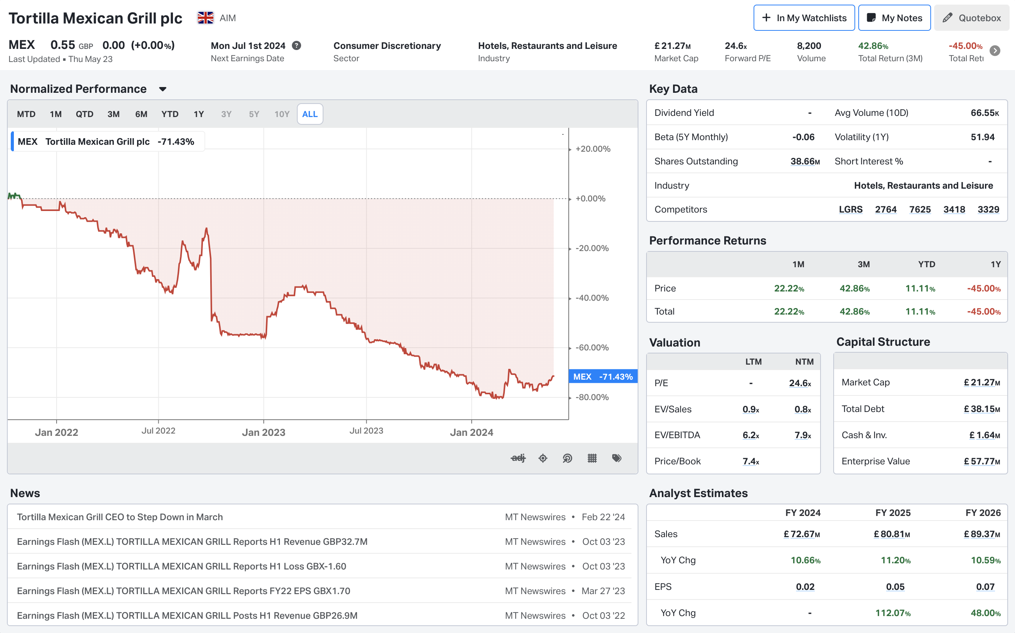1015x633 pixels.
Task: Click the crosshair target icon under chart
Action: [543, 458]
